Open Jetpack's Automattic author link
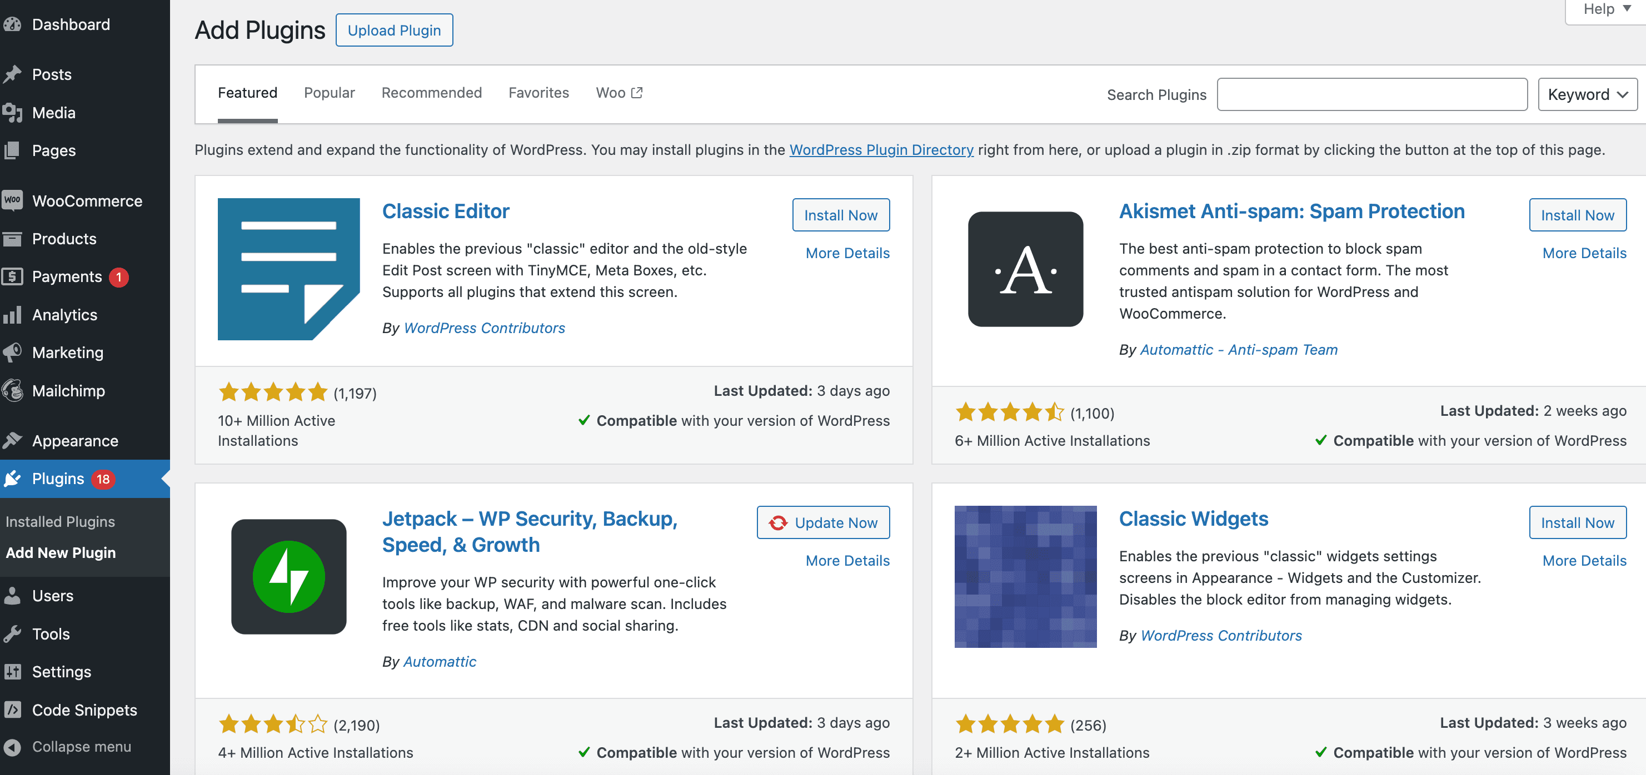Image resolution: width=1646 pixels, height=775 pixels. [440, 661]
